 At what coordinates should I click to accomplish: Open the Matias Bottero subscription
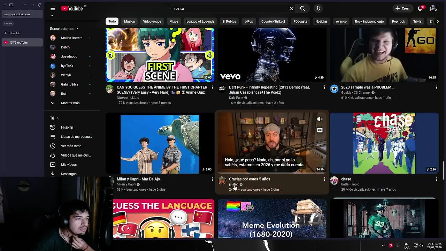pos(72,38)
